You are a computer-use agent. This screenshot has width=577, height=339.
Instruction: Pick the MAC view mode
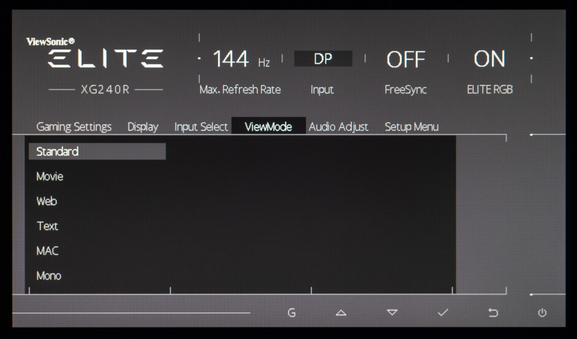pyautogui.click(x=47, y=251)
